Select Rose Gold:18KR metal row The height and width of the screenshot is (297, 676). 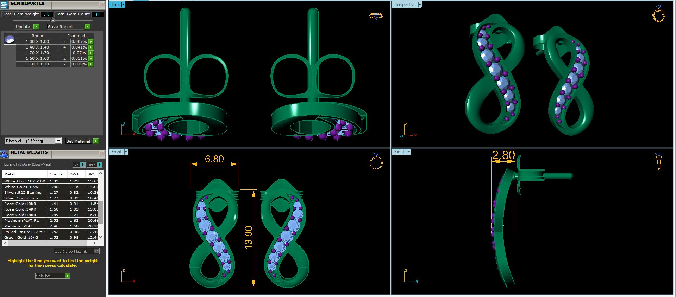tap(50, 215)
